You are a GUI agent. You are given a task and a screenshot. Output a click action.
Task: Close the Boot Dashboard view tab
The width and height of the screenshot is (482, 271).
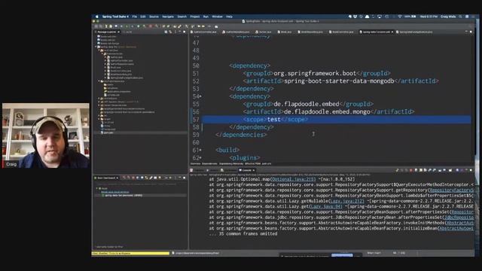point(117,178)
